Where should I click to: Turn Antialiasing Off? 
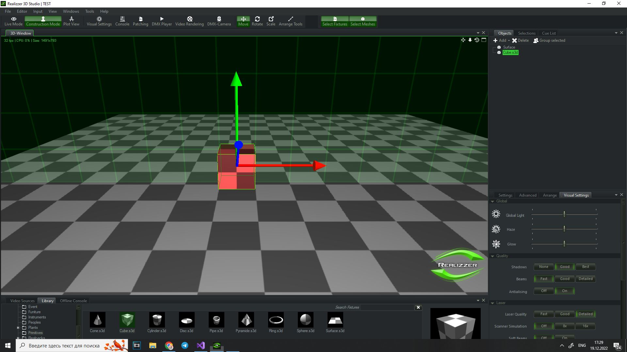[x=544, y=291]
